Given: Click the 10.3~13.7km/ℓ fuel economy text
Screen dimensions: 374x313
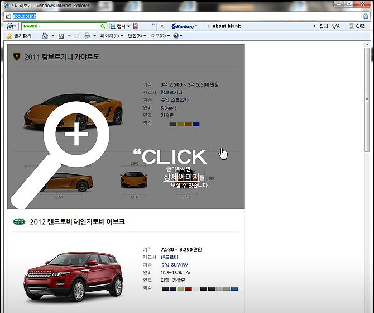Looking at the screenshot, I should 175,272.
